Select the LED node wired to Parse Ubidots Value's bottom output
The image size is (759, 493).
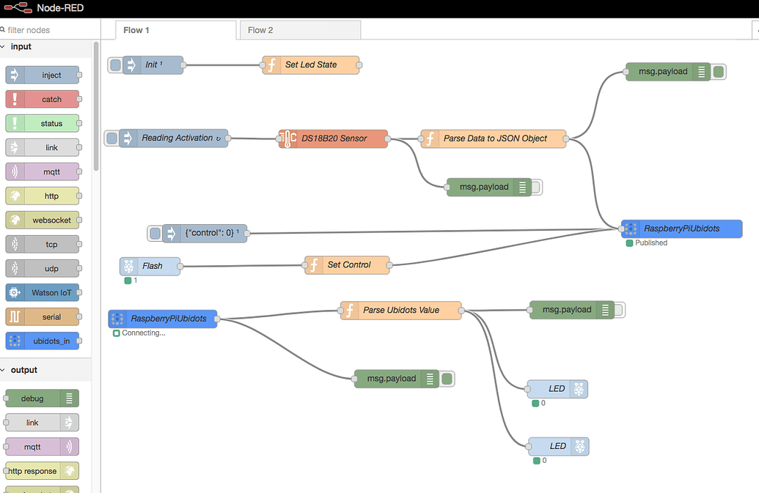[559, 446]
